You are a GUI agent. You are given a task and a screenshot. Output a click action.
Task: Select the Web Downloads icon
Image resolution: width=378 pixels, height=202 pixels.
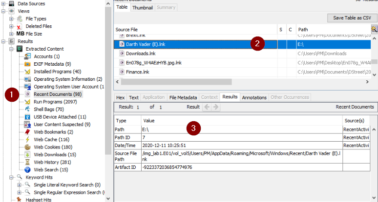28,155
